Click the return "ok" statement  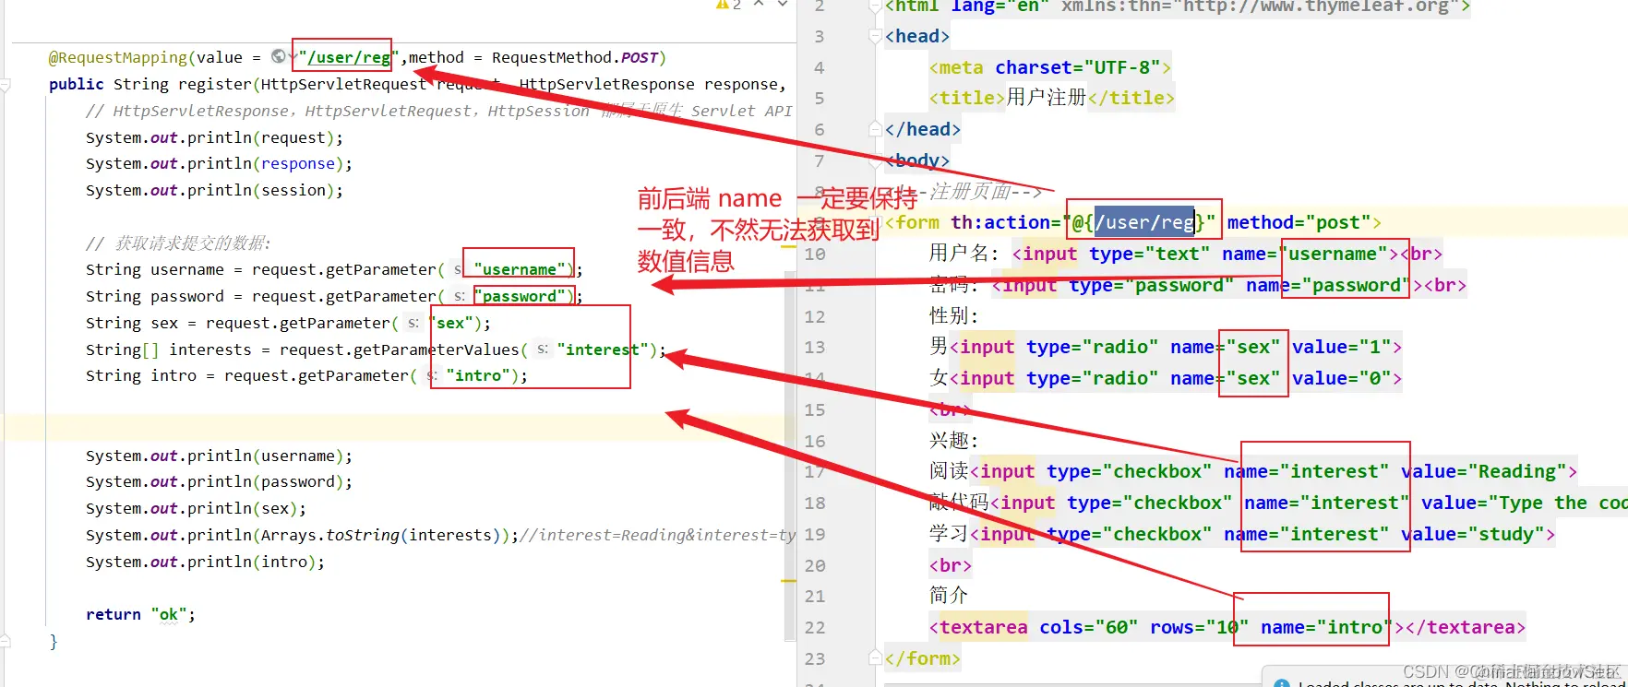tap(140, 614)
